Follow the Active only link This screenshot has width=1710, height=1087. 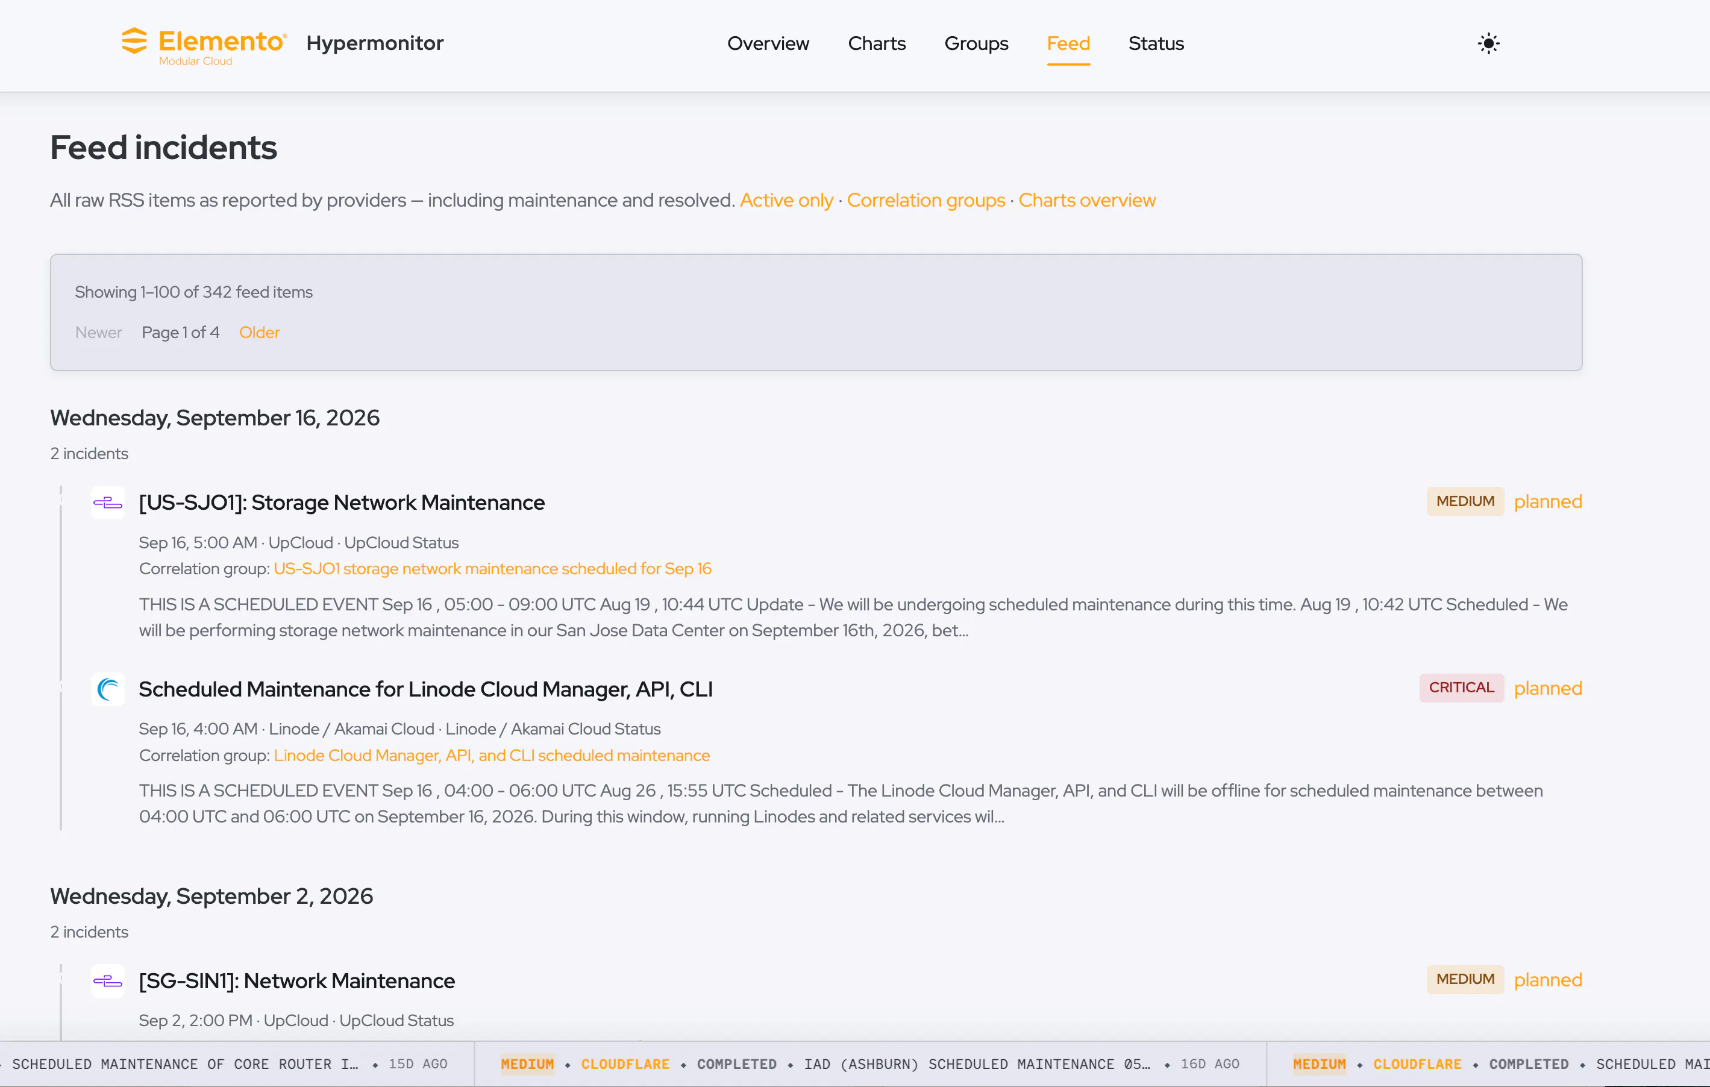tap(786, 200)
